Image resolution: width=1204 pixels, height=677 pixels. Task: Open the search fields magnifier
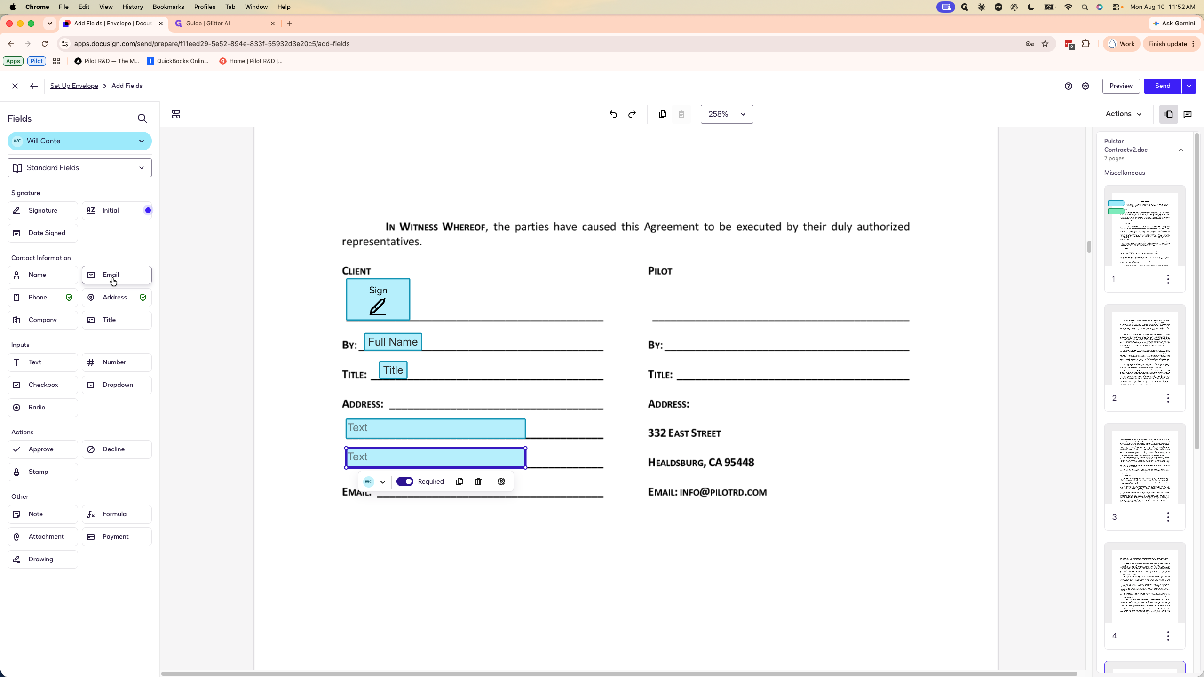[142, 118]
